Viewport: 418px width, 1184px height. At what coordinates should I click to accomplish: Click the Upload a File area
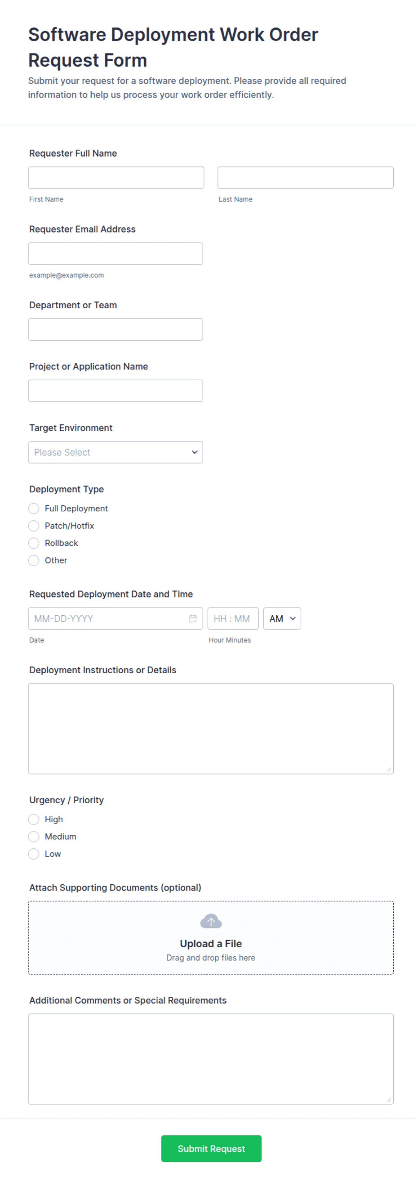pyautogui.click(x=211, y=938)
